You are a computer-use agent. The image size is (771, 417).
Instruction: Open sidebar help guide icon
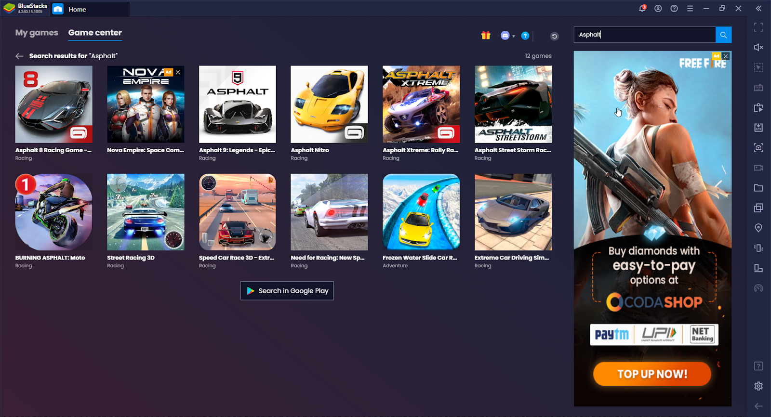pyautogui.click(x=758, y=366)
